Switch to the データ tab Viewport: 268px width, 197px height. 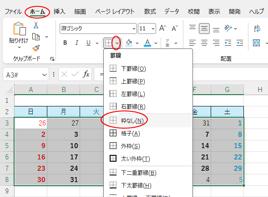point(172,12)
